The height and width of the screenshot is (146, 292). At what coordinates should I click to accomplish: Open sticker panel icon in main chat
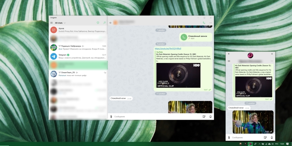pos(204,116)
